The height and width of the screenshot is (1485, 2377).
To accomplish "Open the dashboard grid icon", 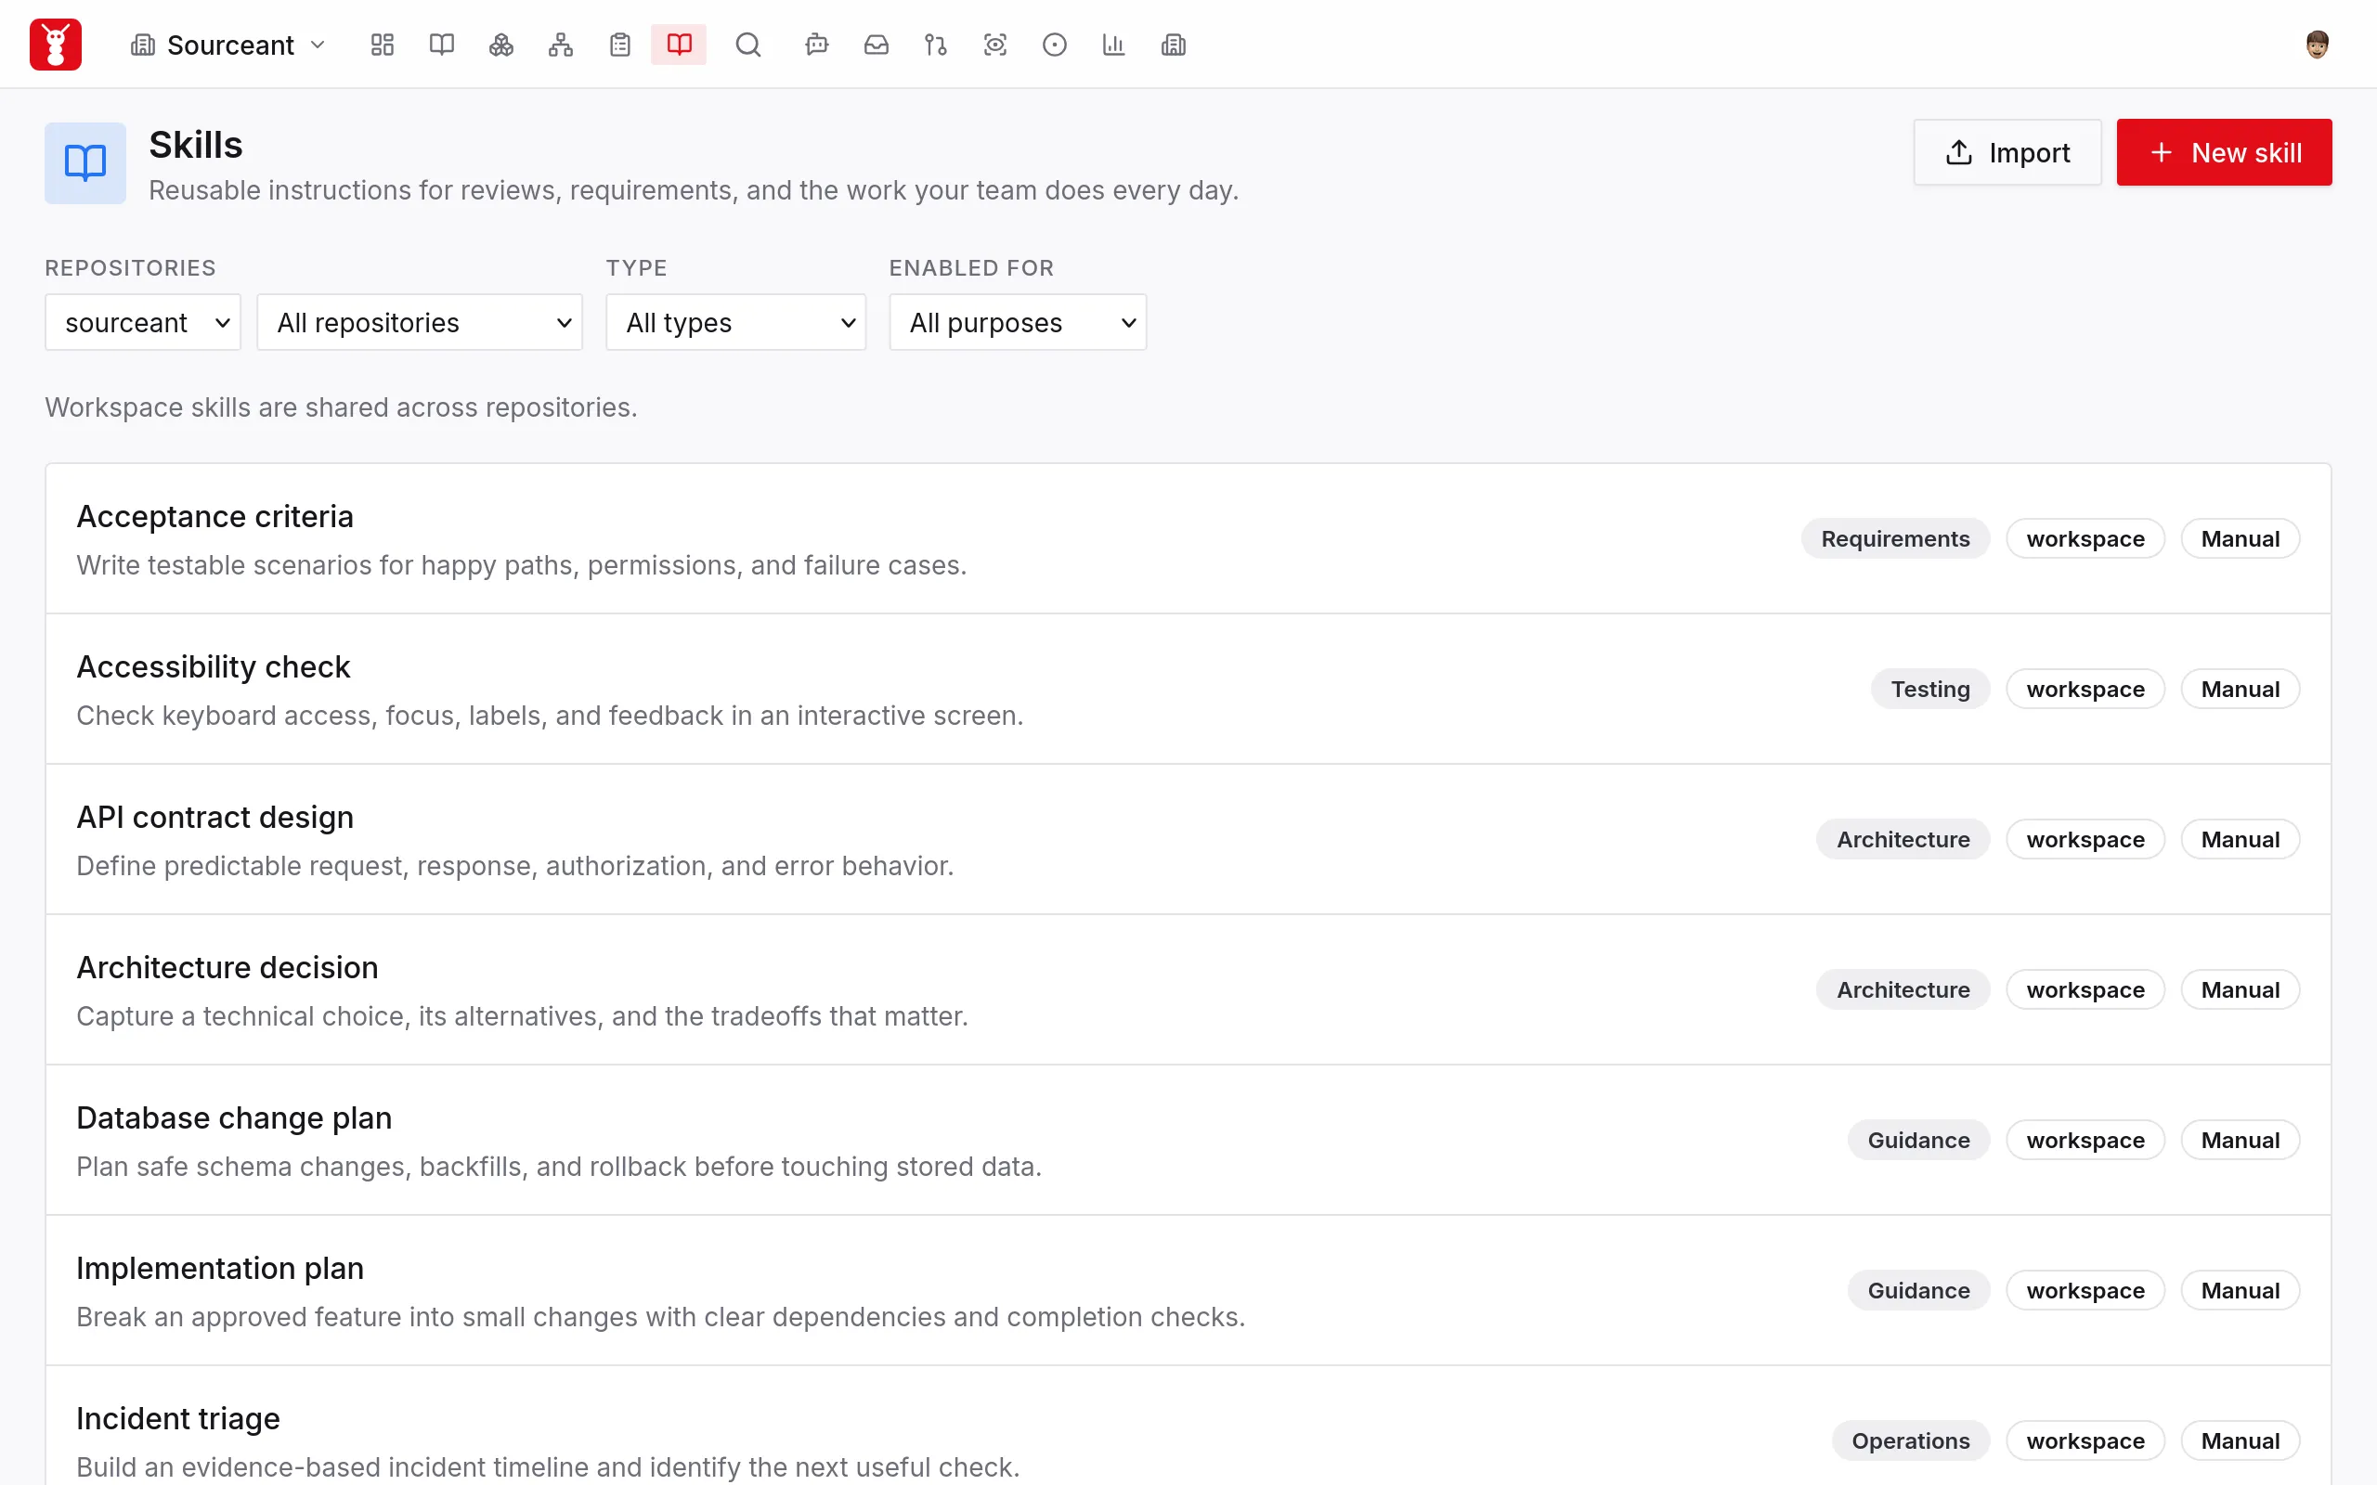I will click(x=383, y=45).
